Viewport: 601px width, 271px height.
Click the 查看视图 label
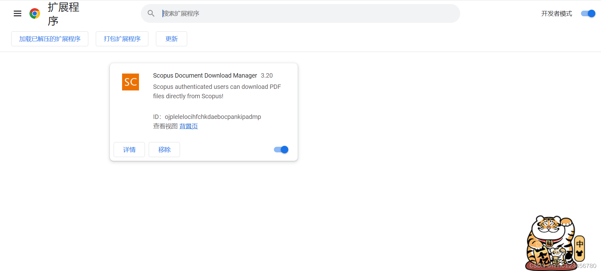point(165,126)
